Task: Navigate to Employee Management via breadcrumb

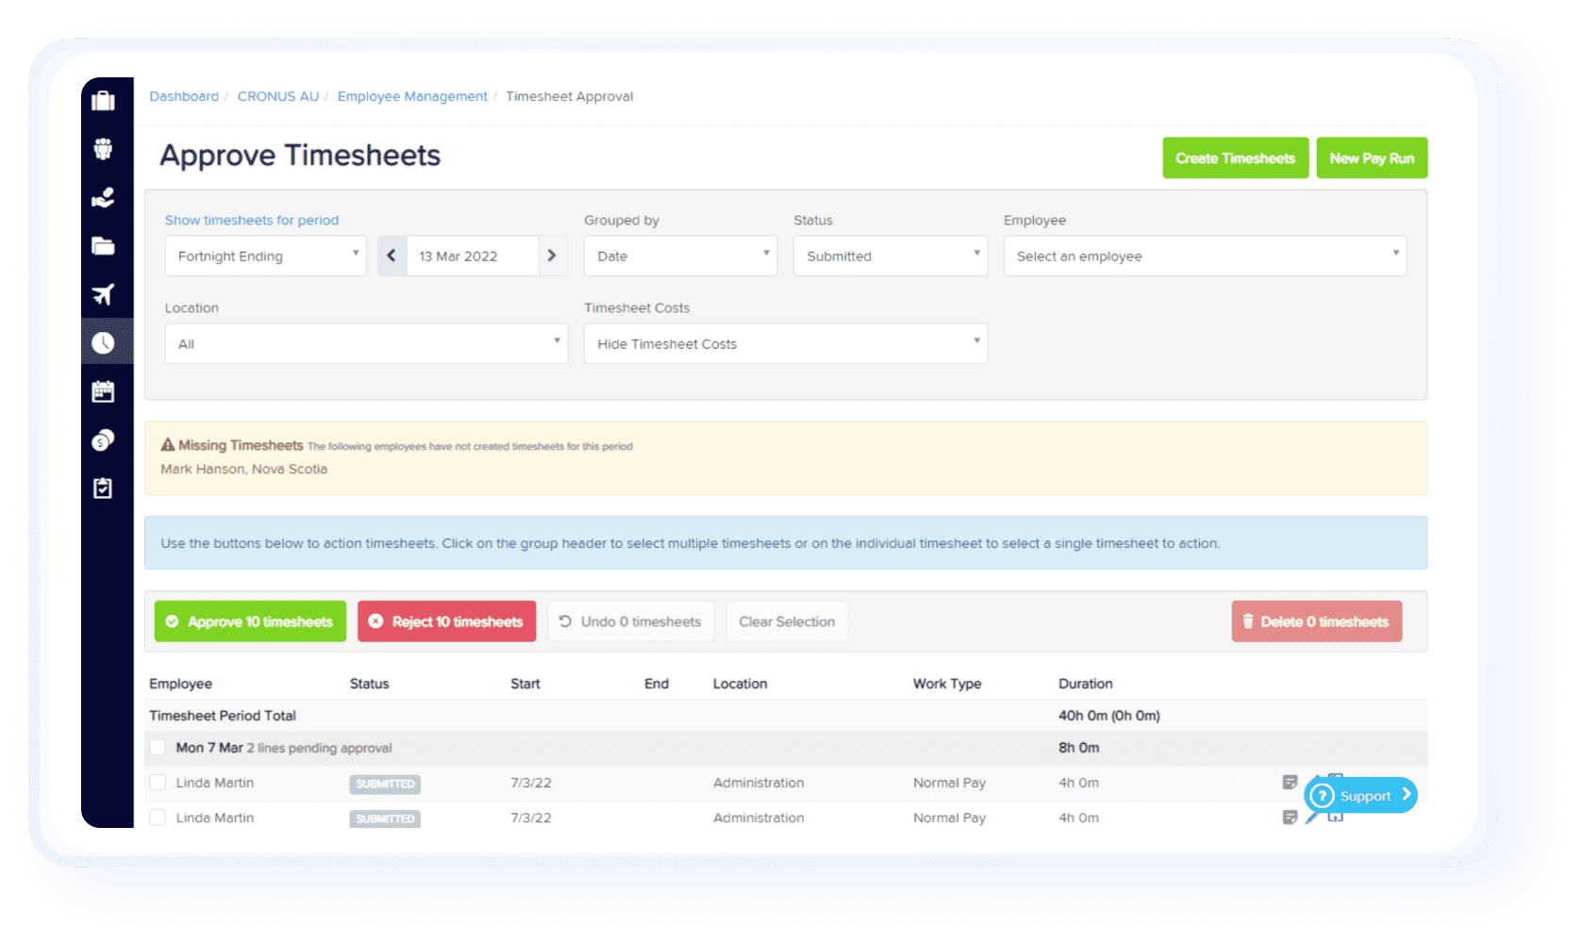Action: click(412, 95)
